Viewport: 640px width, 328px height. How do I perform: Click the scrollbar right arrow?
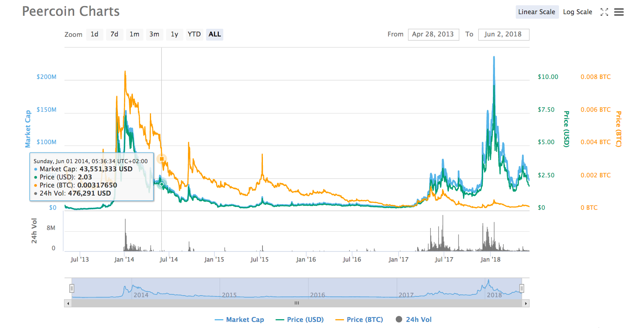pyautogui.click(x=526, y=303)
